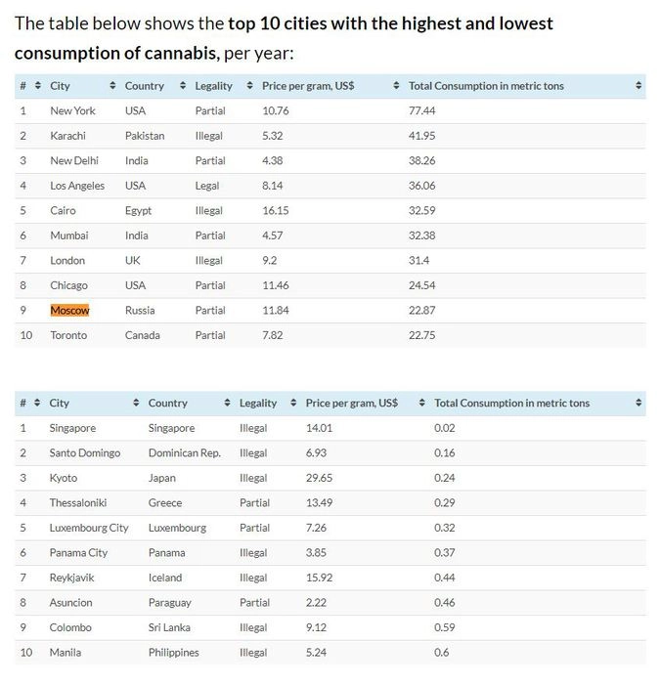
Task: Click the Country header text in bottom table
Action: coord(168,403)
